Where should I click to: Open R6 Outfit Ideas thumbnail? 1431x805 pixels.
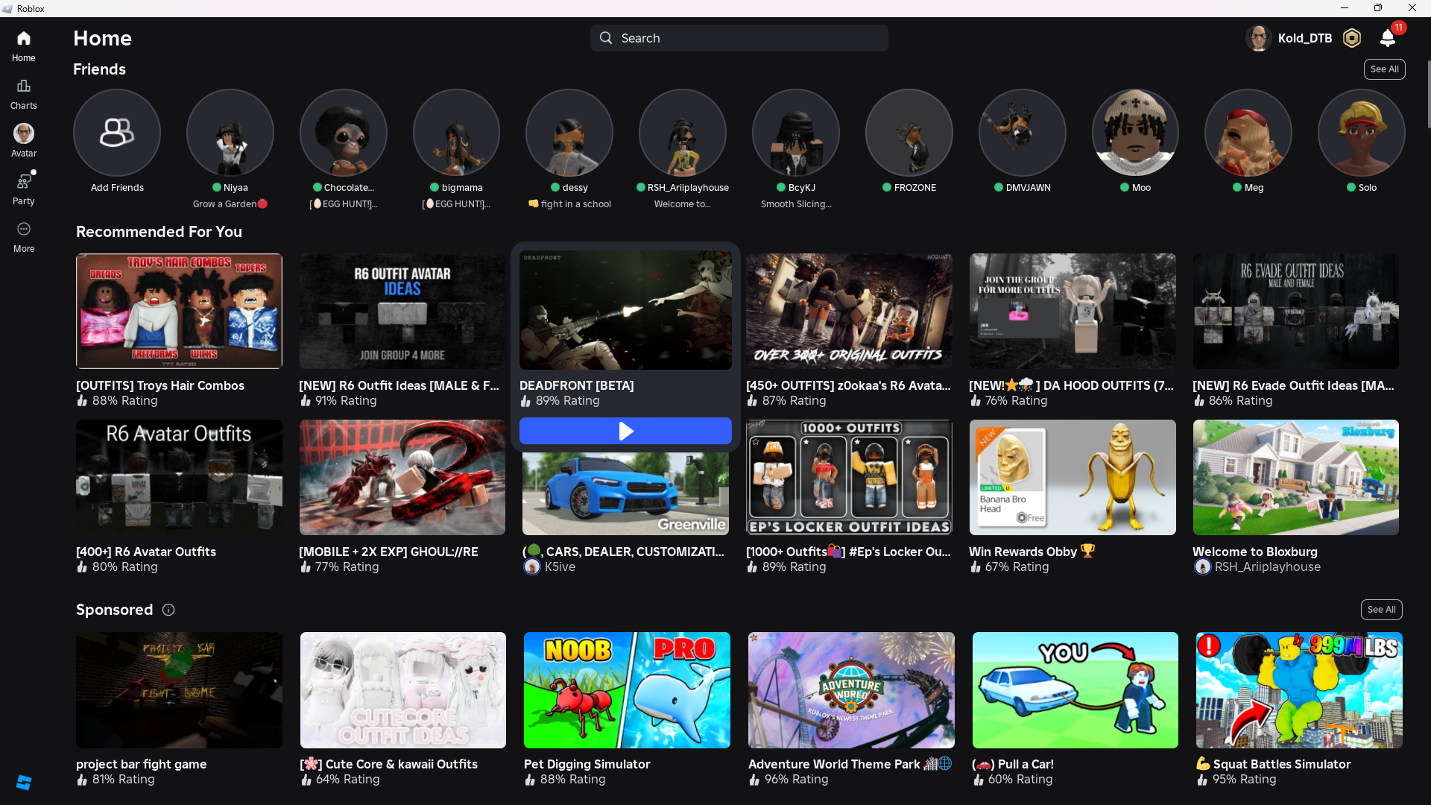(x=402, y=311)
